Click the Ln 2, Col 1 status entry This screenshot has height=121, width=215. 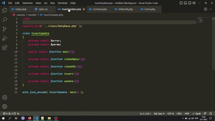coord(145,114)
